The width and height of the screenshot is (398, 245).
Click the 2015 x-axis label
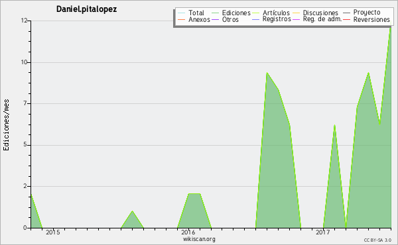point(53,232)
